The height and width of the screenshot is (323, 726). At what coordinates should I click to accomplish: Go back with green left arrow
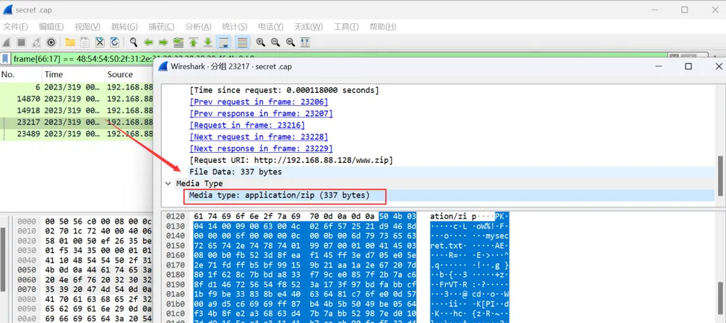[x=148, y=43]
